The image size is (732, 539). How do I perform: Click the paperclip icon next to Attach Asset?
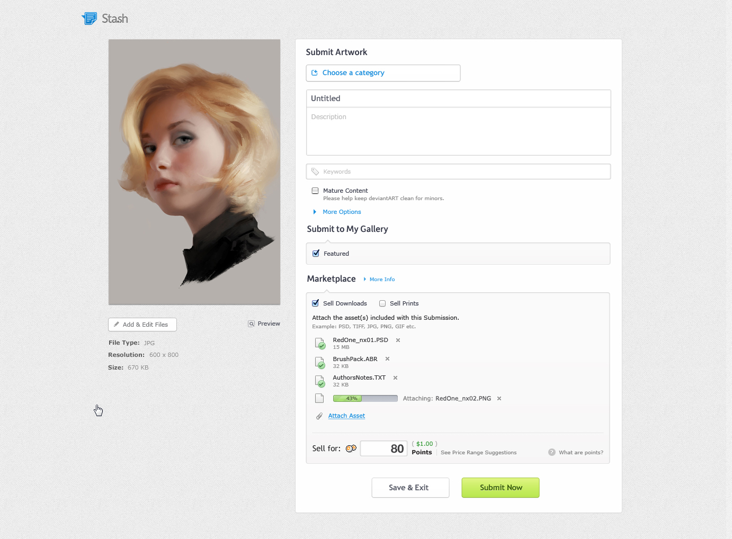[319, 416]
